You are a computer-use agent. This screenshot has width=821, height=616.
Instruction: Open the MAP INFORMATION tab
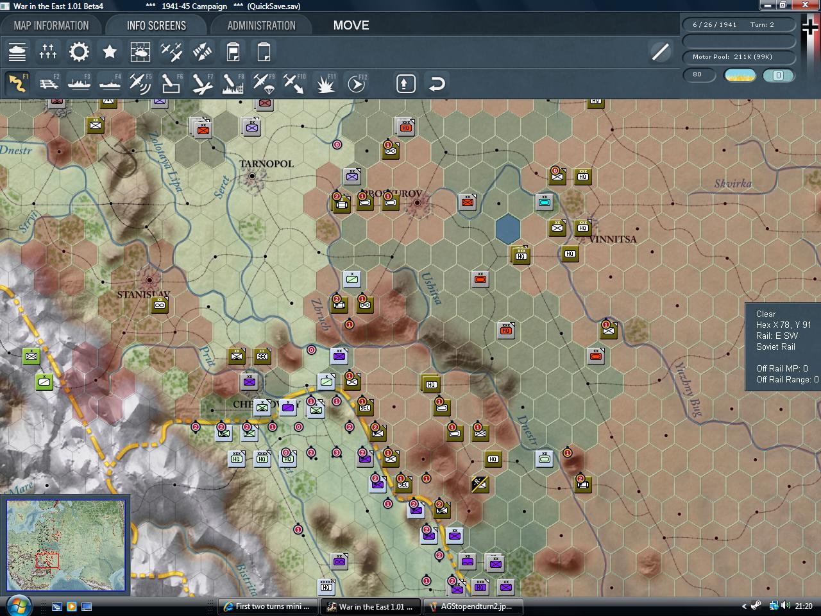(x=51, y=26)
